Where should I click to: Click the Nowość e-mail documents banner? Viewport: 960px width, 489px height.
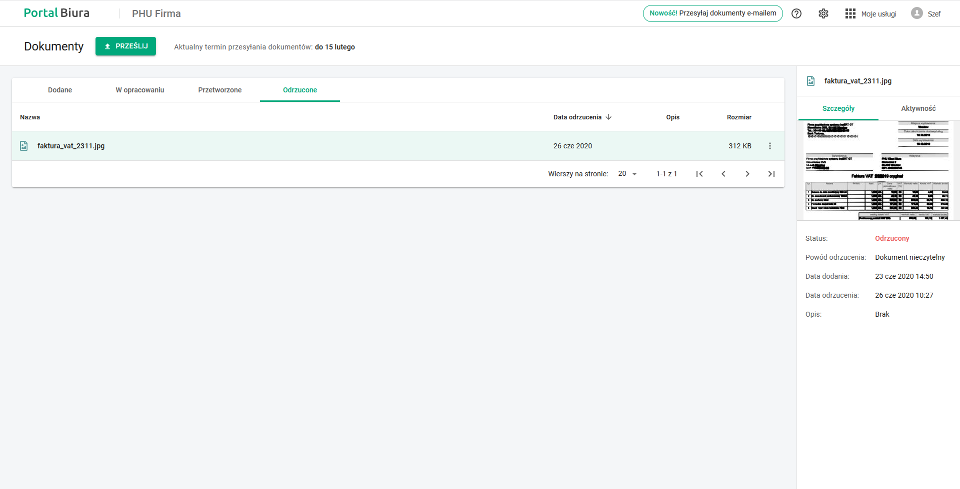point(712,13)
